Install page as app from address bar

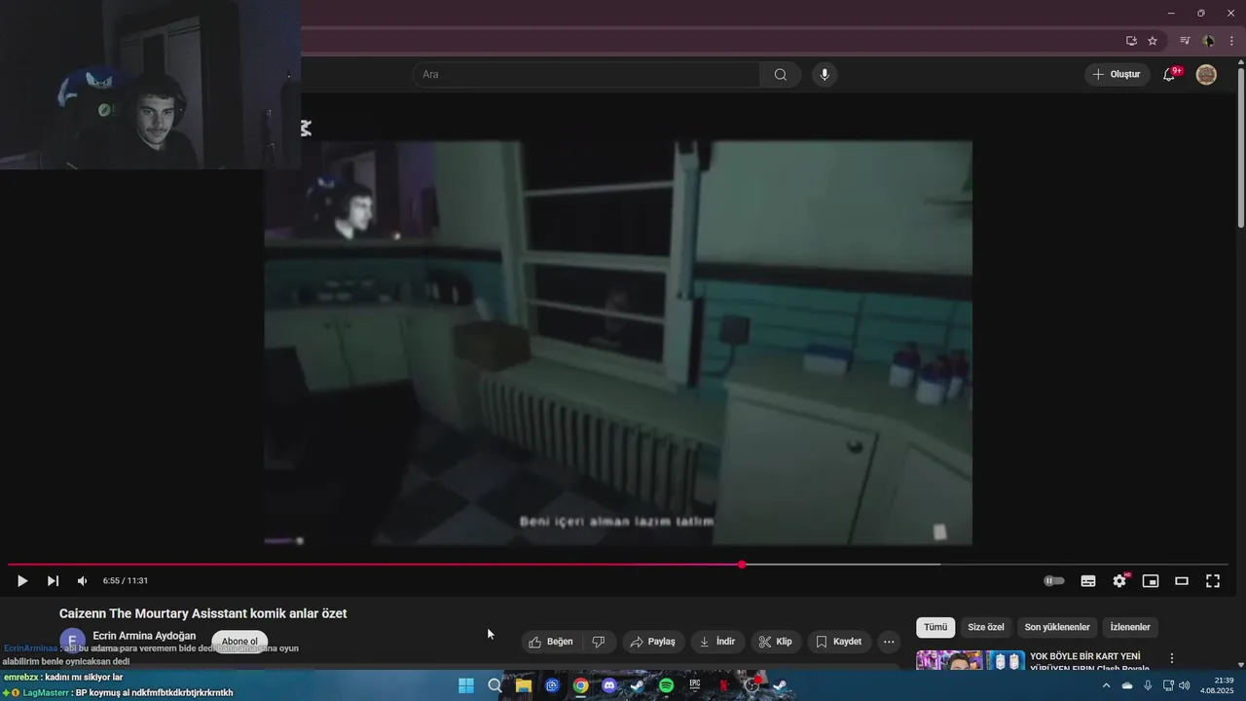tap(1131, 41)
